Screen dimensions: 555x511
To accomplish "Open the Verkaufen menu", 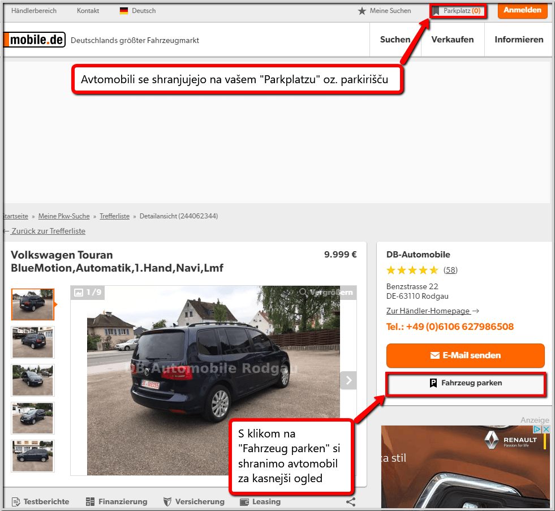I will click(x=453, y=39).
